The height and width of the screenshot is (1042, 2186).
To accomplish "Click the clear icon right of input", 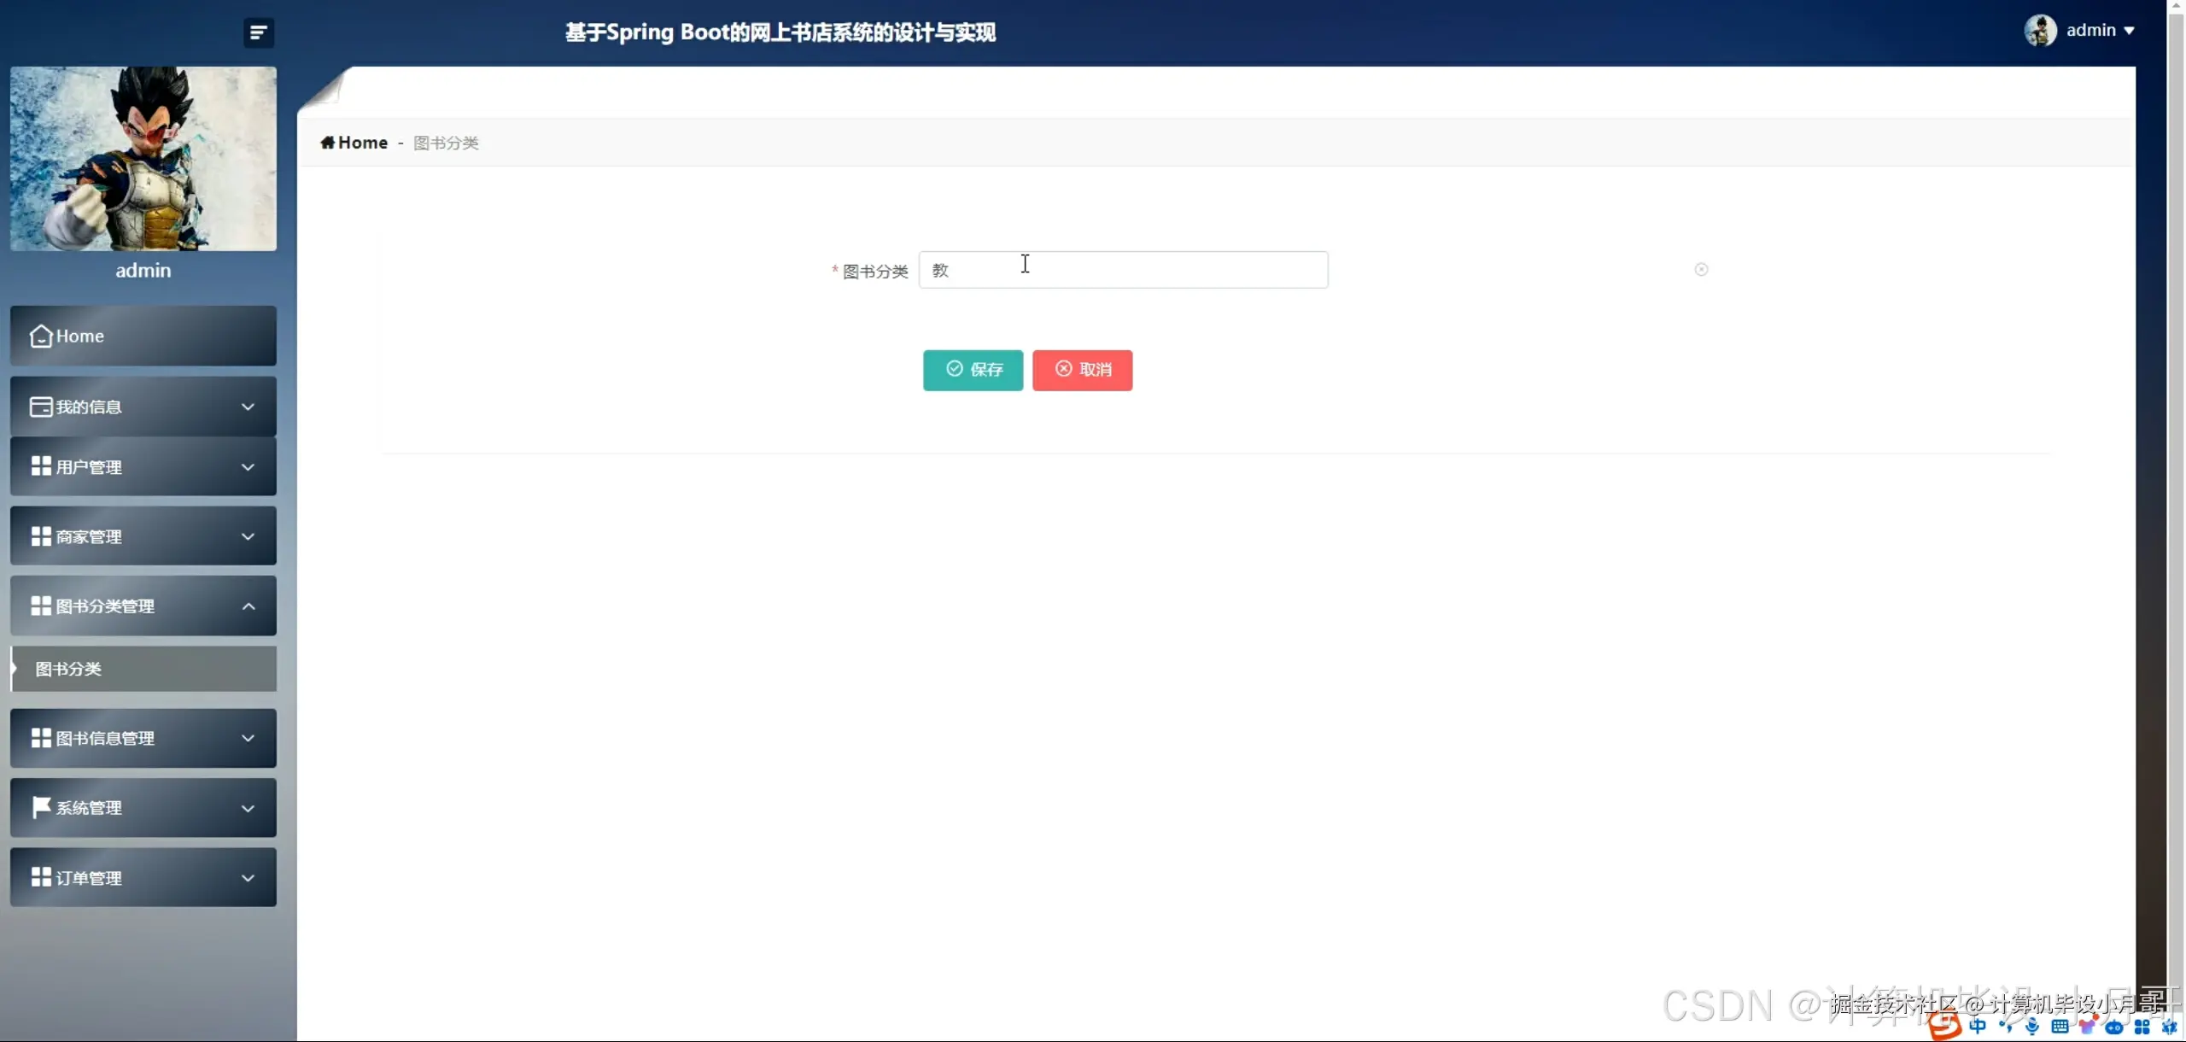I will [x=1701, y=270].
